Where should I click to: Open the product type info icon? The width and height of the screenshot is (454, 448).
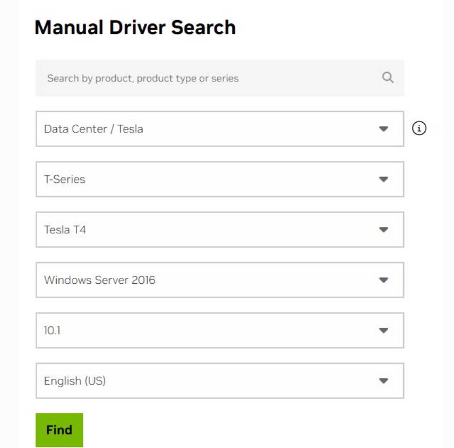419,129
